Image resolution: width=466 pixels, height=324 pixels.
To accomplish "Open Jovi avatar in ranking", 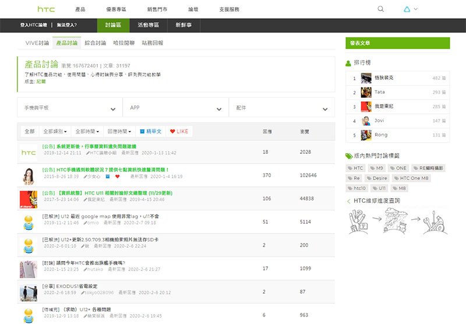I will 366,121.
